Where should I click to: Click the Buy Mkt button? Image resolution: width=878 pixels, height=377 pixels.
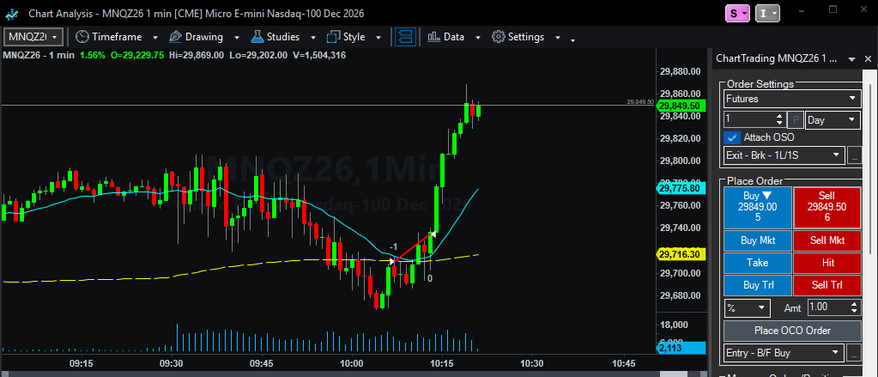pos(758,240)
